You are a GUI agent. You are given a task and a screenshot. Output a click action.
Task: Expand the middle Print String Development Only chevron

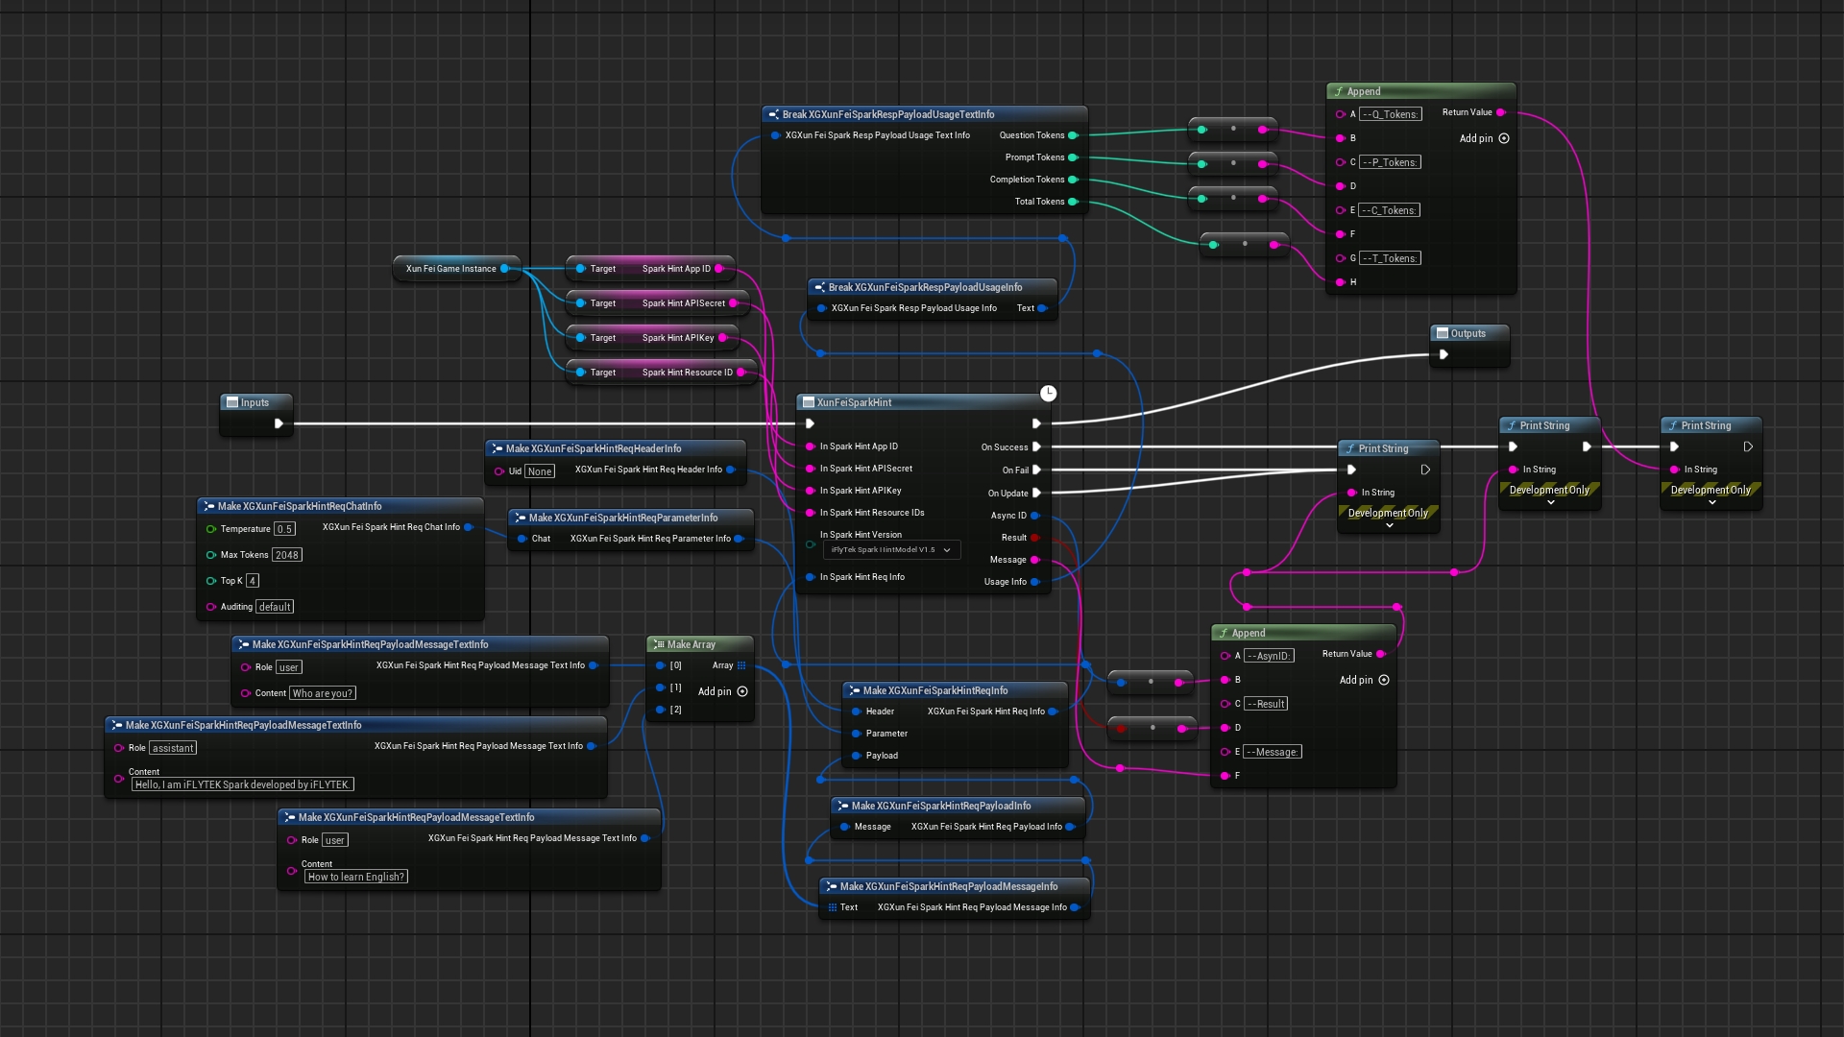(1550, 503)
